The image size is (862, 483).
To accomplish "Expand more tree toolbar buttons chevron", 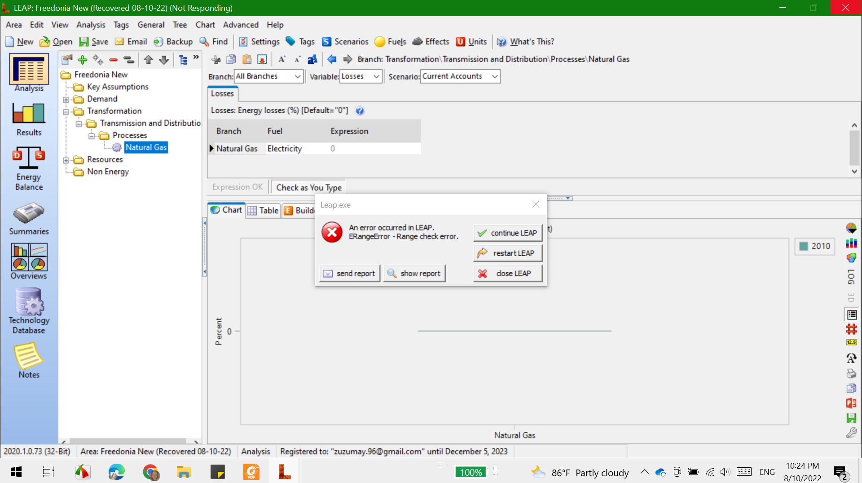I will click(x=196, y=58).
